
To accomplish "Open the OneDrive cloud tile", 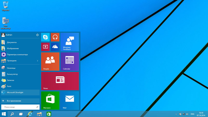I will coord(55,47).
